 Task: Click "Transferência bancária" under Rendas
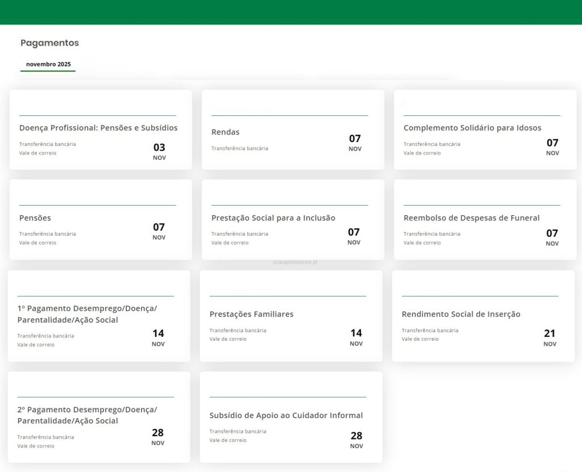(x=240, y=149)
